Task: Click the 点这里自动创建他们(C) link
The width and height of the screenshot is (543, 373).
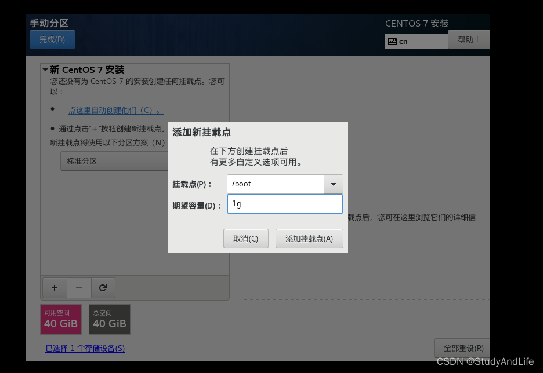Action: point(115,110)
